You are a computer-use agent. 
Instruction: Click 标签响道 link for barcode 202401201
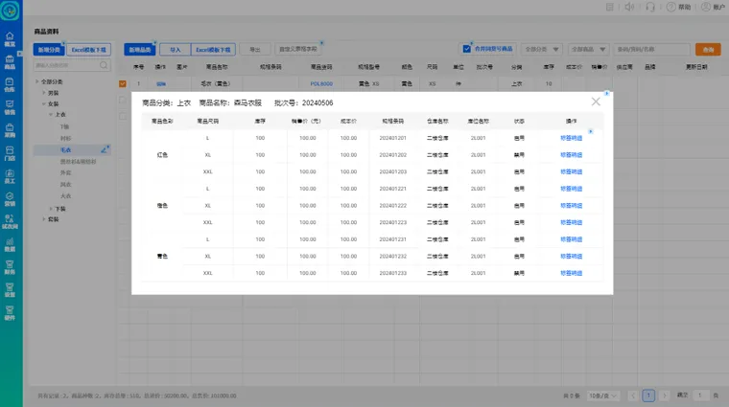571,138
